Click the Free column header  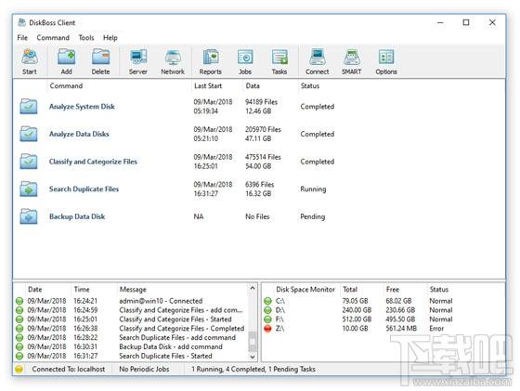393,290
